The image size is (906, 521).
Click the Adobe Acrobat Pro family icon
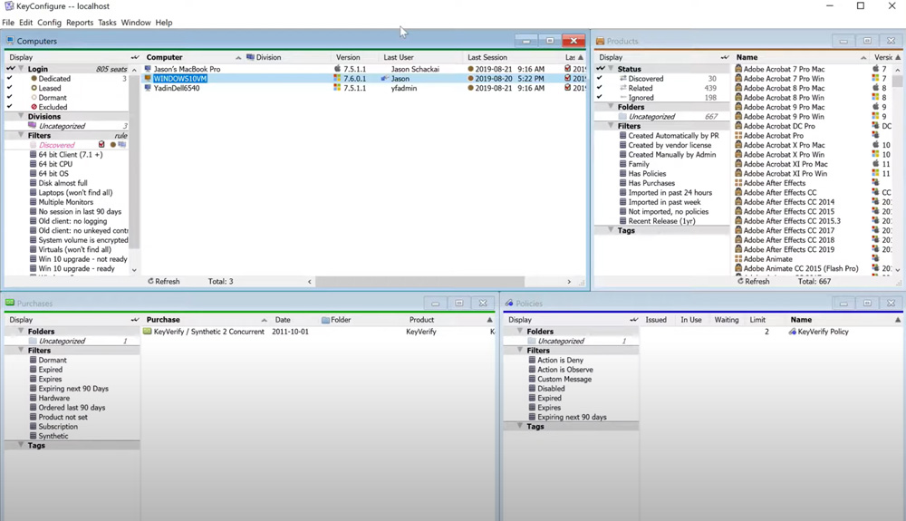pyautogui.click(x=738, y=135)
